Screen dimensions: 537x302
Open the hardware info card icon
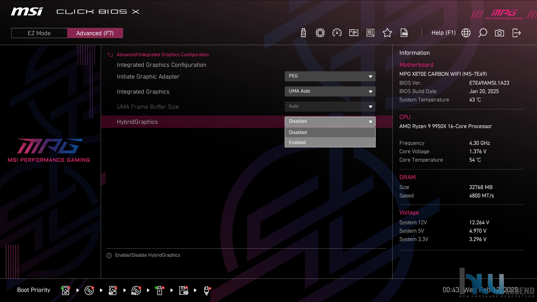(x=354, y=33)
